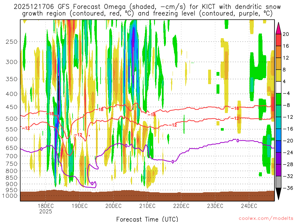Screen dimensions: 296x222
Task: Click the 900 pressure level axis label
Action: click(12, 184)
